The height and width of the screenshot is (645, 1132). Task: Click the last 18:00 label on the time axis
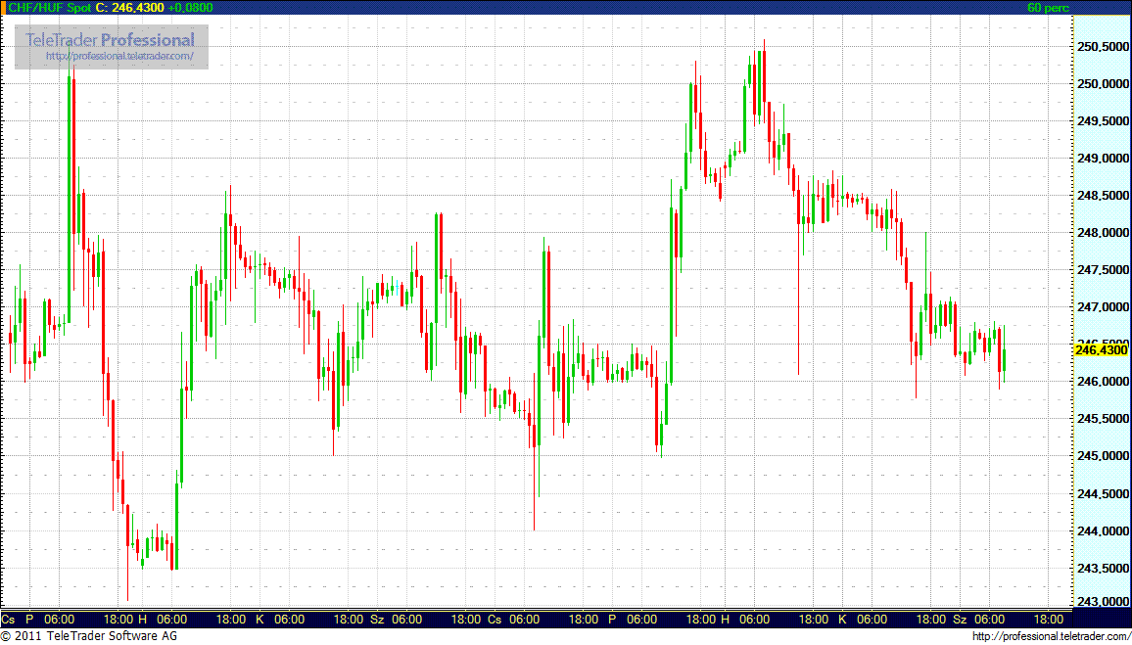pyautogui.click(x=1049, y=620)
